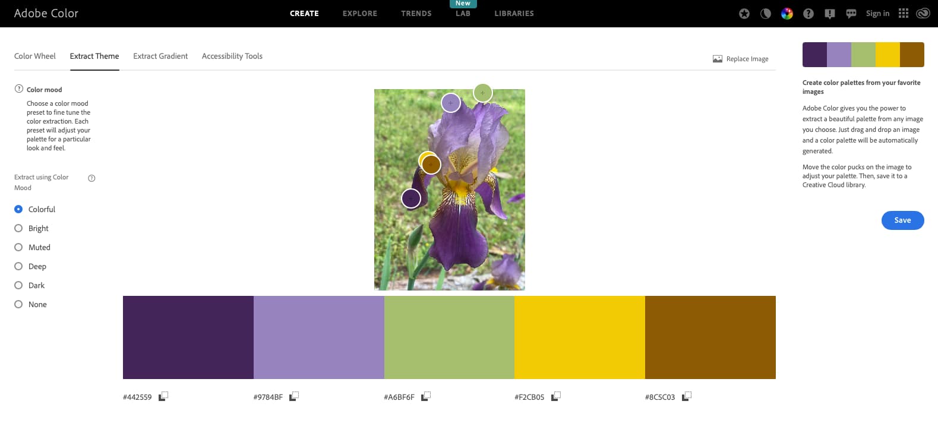Select the Colorful color mood
Viewport: 938px width, 445px height.
pos(18,209)
